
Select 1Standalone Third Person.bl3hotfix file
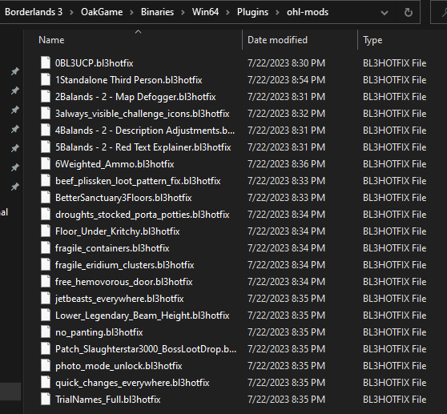point(128,80)
